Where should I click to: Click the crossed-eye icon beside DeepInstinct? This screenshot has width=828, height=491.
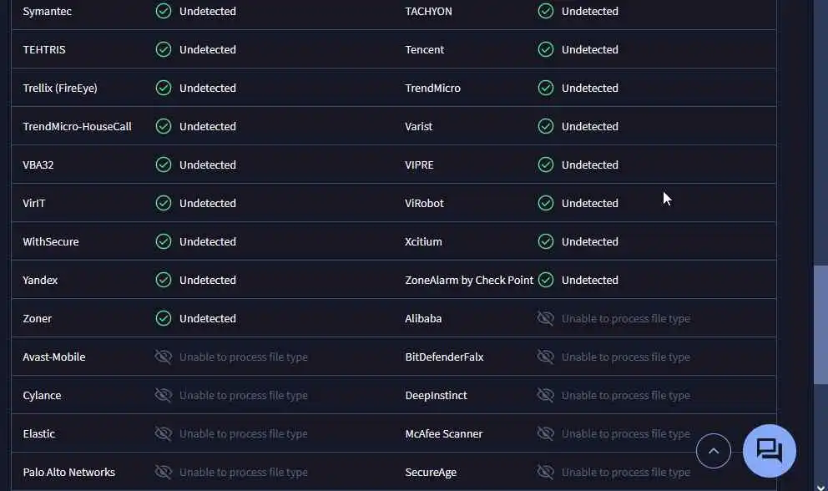point(546,395)
